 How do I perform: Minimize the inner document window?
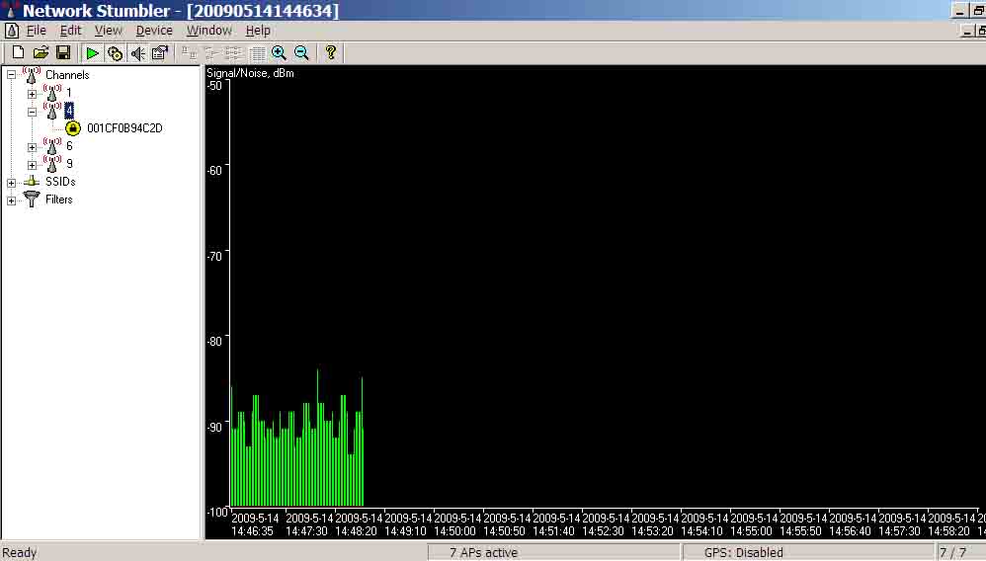pos(967,31)
